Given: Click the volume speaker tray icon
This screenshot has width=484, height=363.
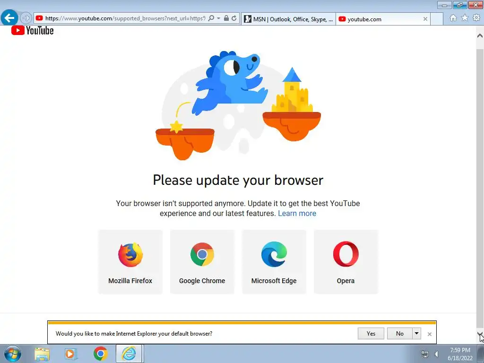Looking at the screenshot, I should [436, 354].
